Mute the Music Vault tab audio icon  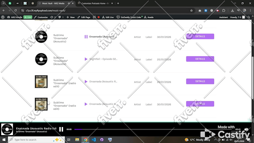coord(69,3)
